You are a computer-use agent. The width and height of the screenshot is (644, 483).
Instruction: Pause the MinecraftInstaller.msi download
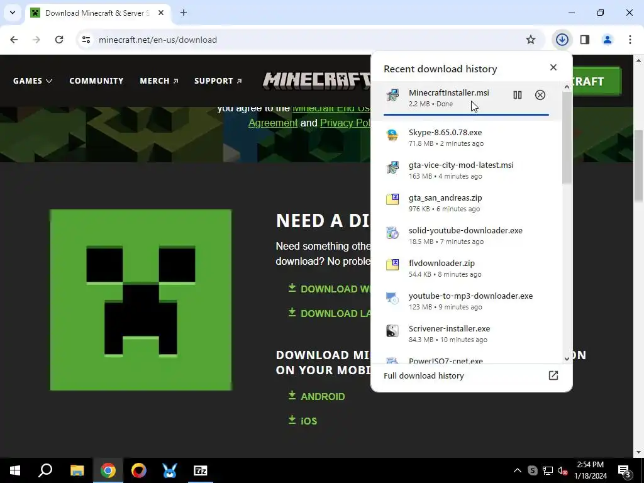pyautogui.click(x=518, y=96)
